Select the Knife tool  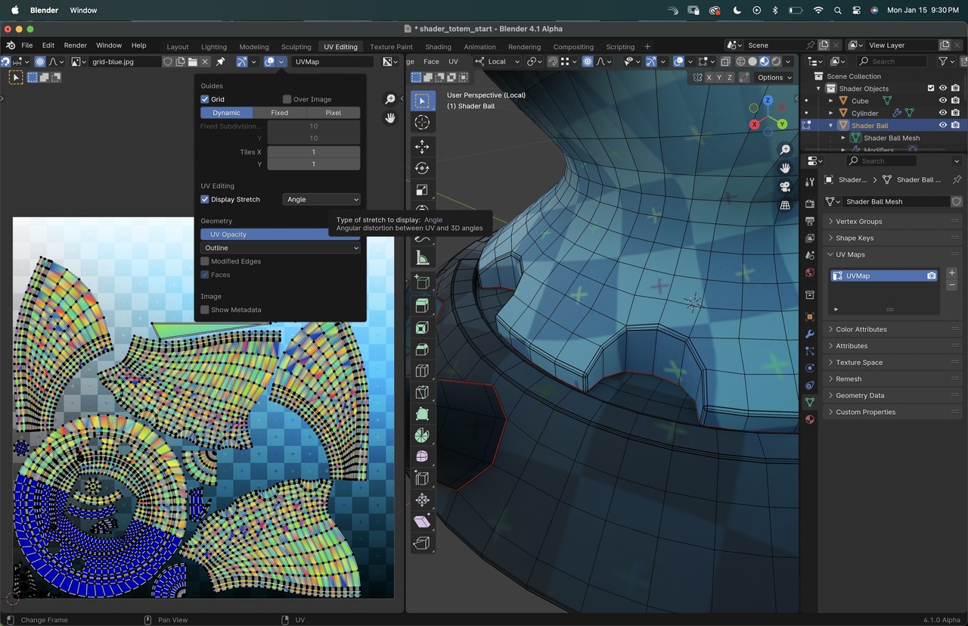point(422,392)
